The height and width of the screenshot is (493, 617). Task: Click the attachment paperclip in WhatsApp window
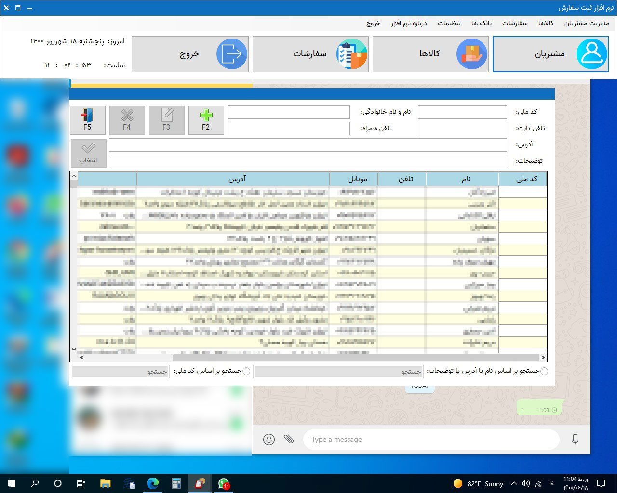coord(289,439)
